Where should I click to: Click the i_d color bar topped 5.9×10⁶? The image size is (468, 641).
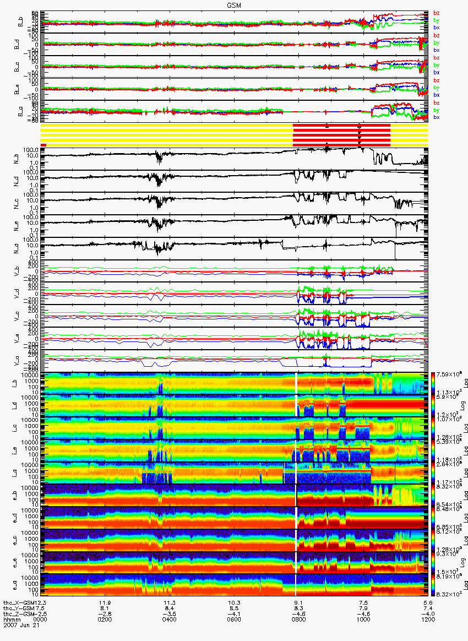(434, 405)
